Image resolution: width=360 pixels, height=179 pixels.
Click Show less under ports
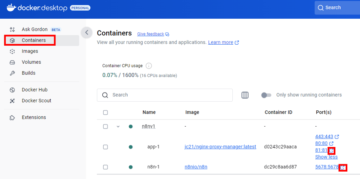tap(326, 157)
